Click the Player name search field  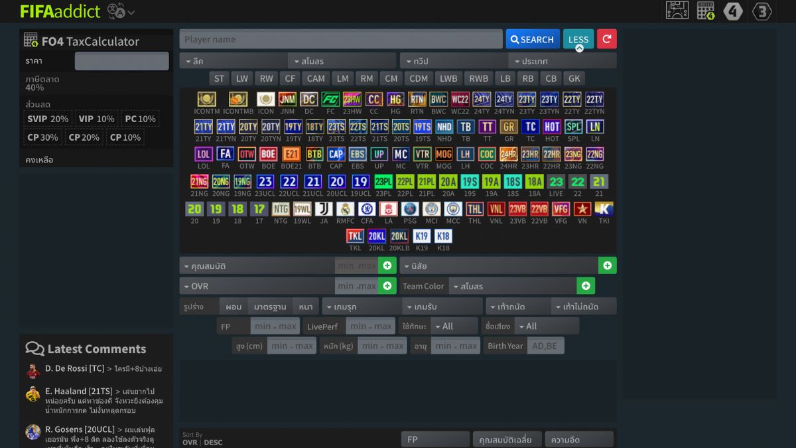tap(340, 39)
